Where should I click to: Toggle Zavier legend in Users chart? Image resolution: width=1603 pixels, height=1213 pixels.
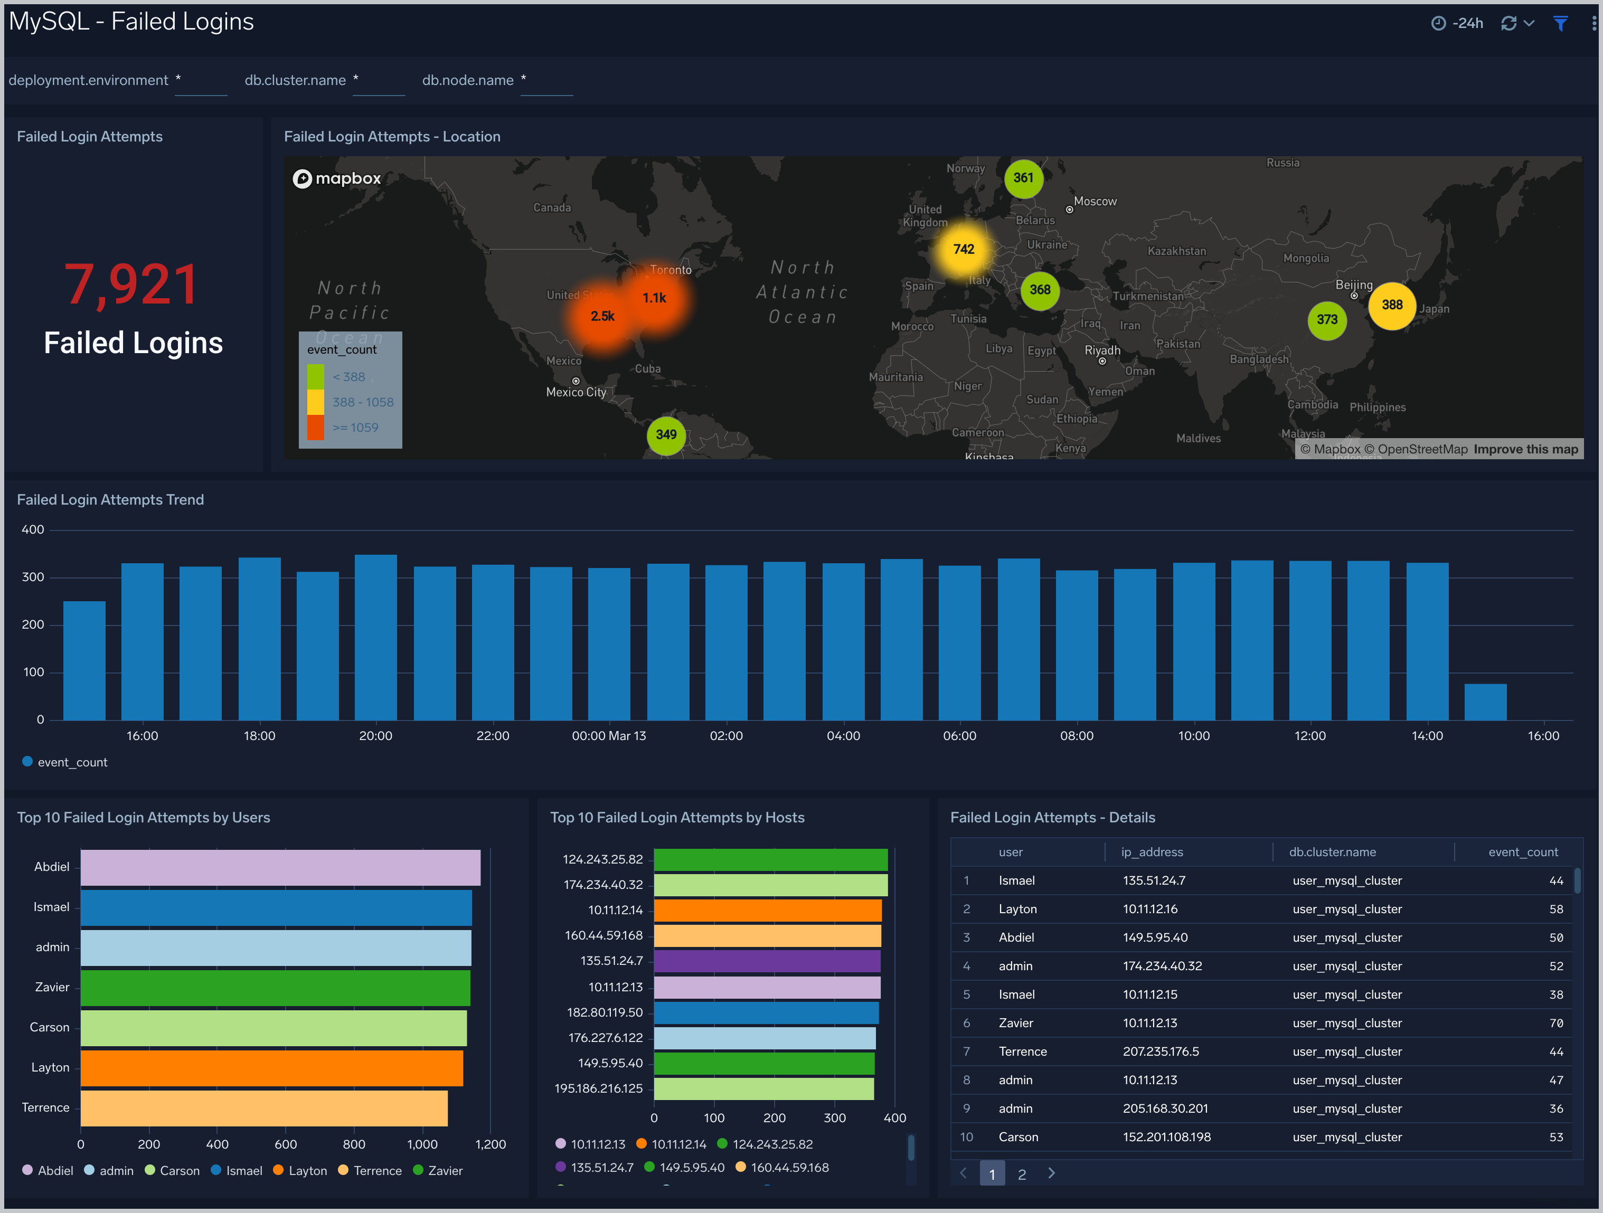tap(438, 1171)
